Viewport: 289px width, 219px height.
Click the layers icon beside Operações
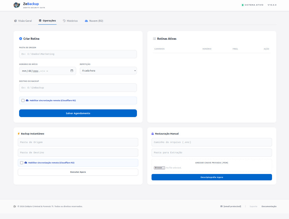point(40,20)
